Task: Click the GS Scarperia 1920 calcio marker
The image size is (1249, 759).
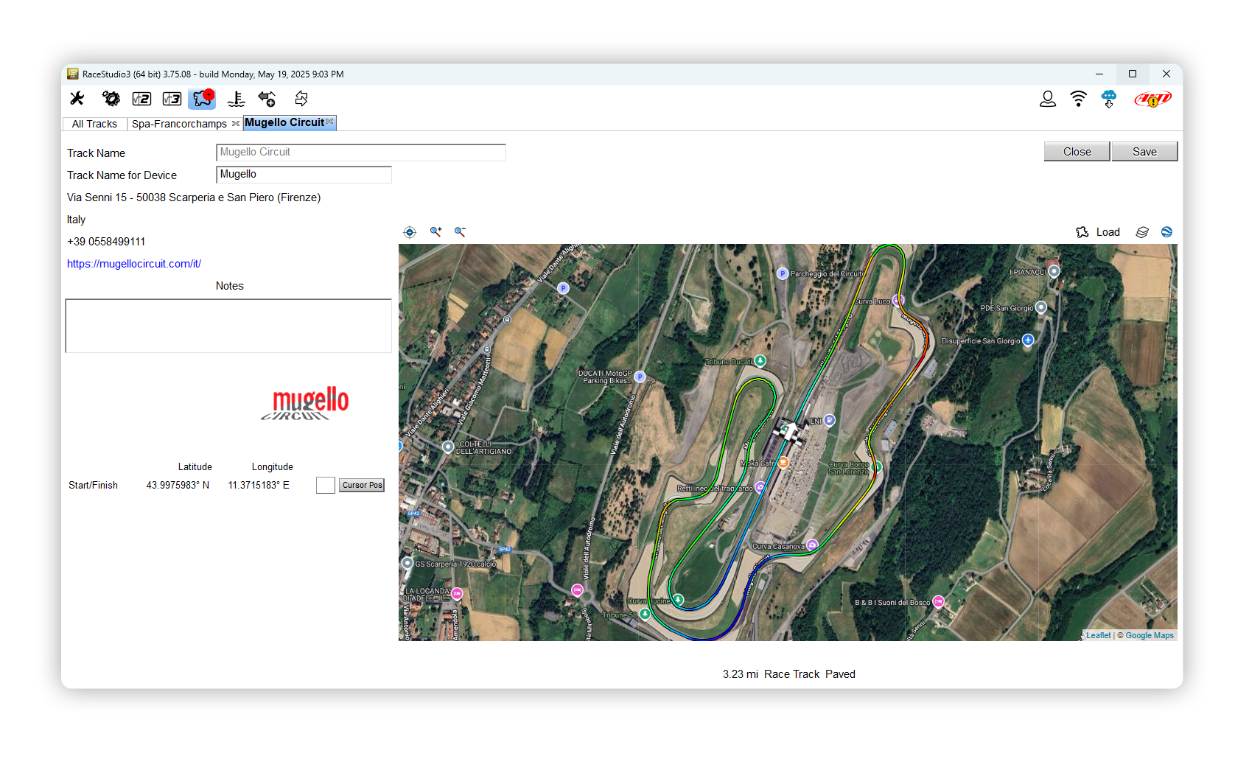Action: coord(407,563)
